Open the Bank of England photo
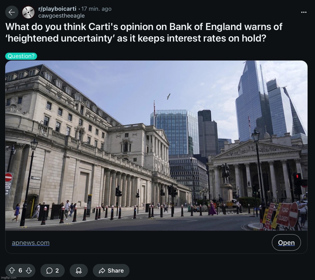315x280 pixels. coord(156,146)
